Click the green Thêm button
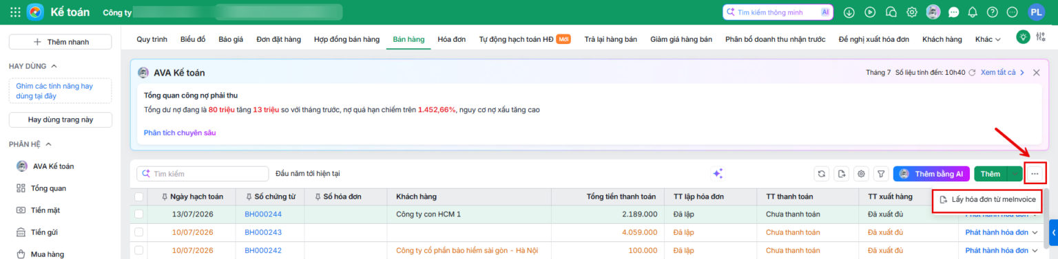Screen dimensions: 1058x259 [990, 174]
